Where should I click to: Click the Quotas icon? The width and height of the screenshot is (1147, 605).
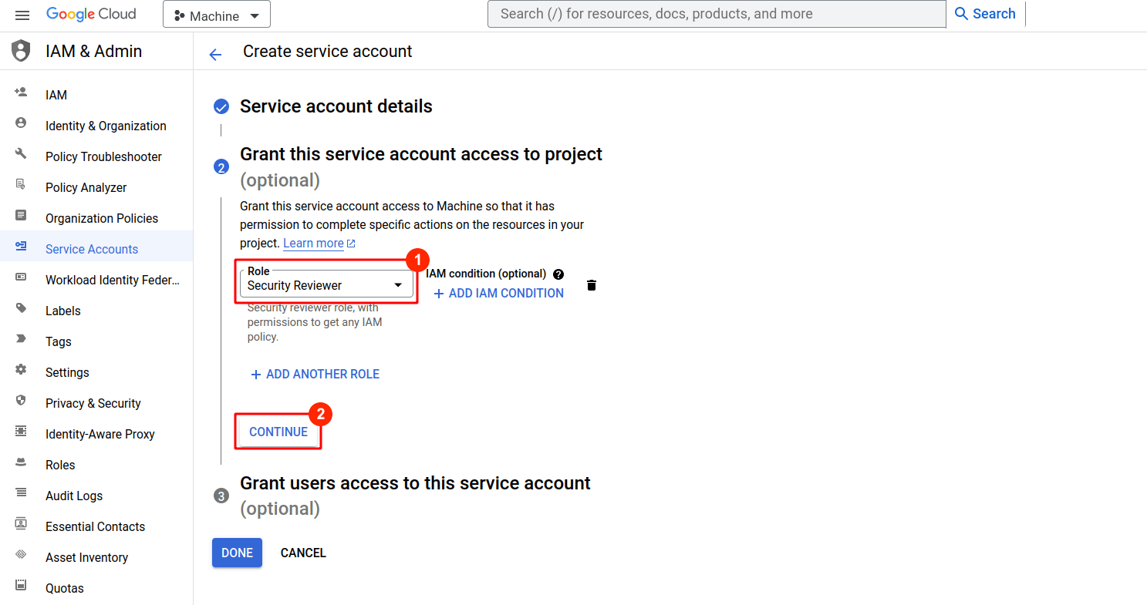(x=21, y=586)
